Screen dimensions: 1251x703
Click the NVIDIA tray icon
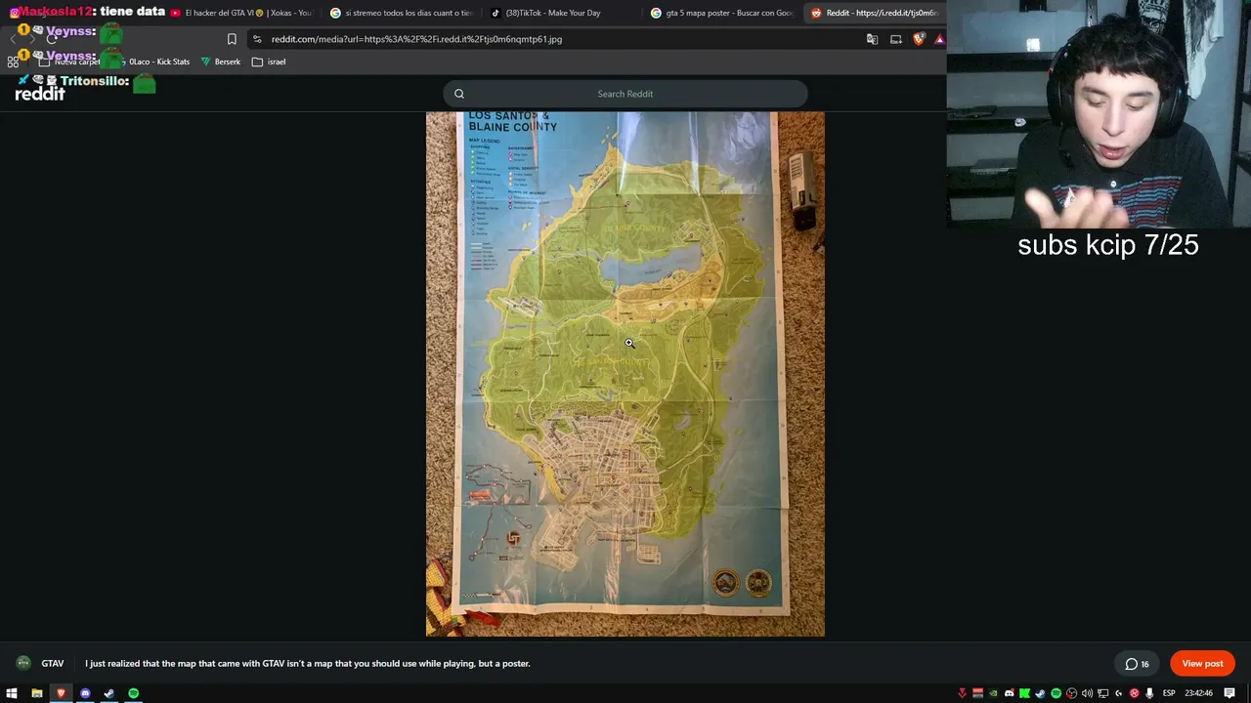click(993, 693)
